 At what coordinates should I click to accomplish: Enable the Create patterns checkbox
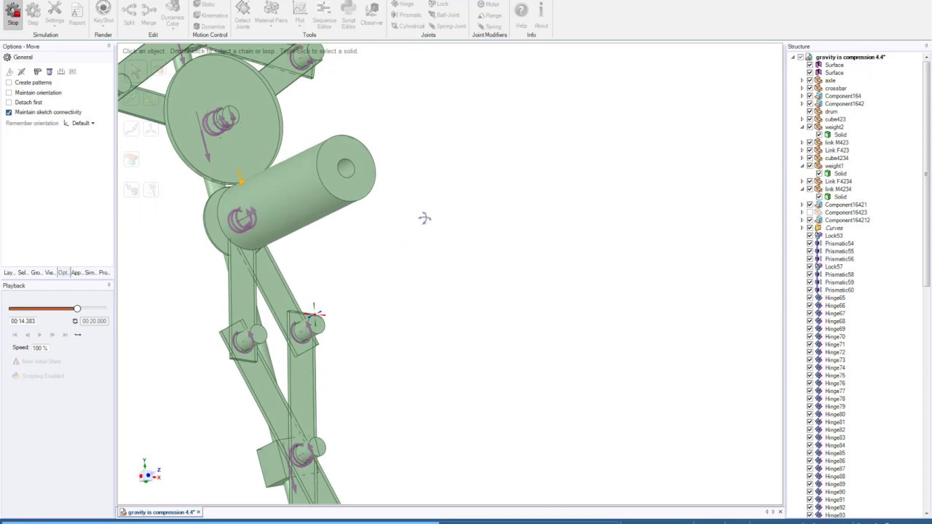tap(9, 83)
